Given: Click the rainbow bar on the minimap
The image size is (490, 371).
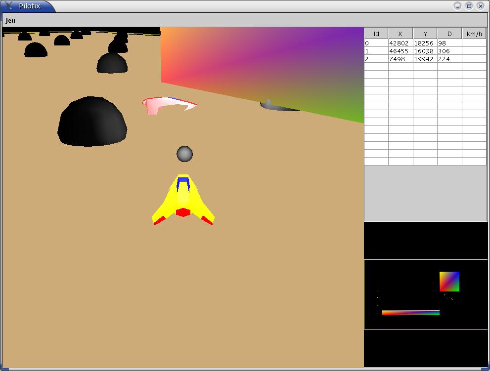Looking at the screenshot, I should 410,313.
